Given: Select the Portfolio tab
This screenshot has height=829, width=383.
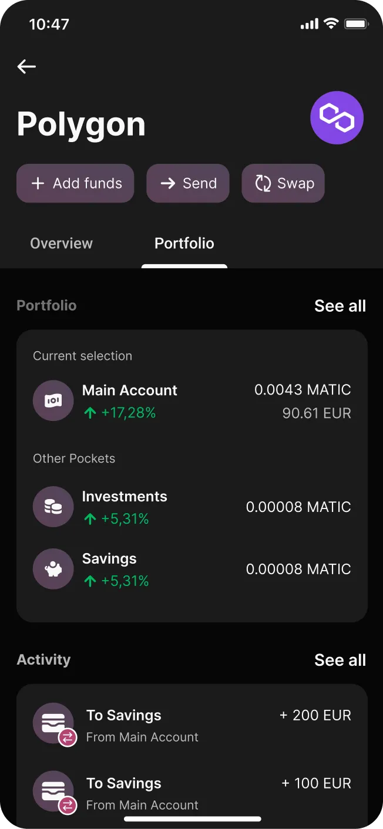Looking at the screenshot, I should coord(184,244).
